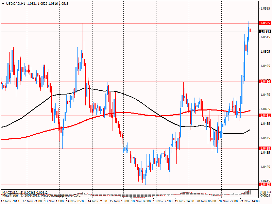The image size is (272, 204).
Task: Click the 15 Nov 13:00 time label
Action: click(x=119, y=201)
